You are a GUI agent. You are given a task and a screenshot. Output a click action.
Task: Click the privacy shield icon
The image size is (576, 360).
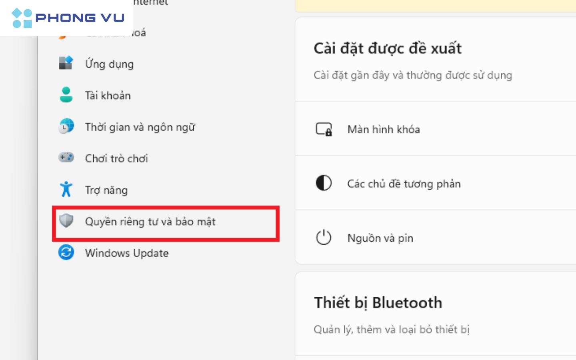(66, 220)
